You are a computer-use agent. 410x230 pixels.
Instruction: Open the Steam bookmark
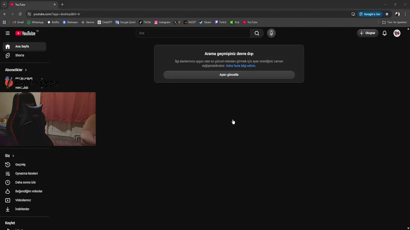[x=205, y=22]
